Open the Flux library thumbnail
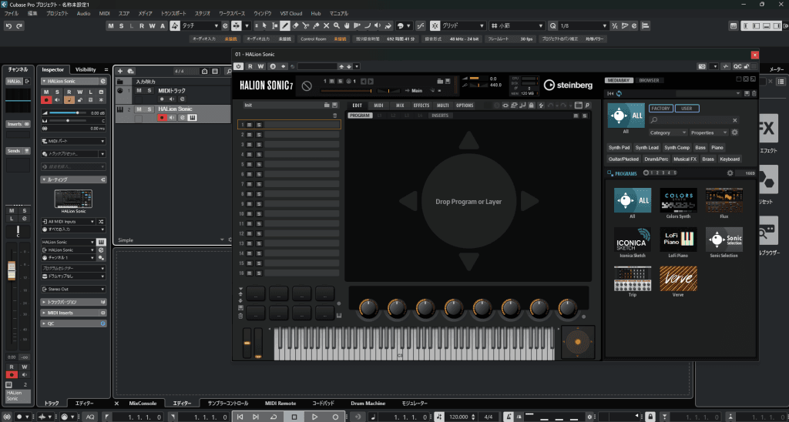Image resolution: width=789 pixels, height=422 pixels. tap(724, 200)
